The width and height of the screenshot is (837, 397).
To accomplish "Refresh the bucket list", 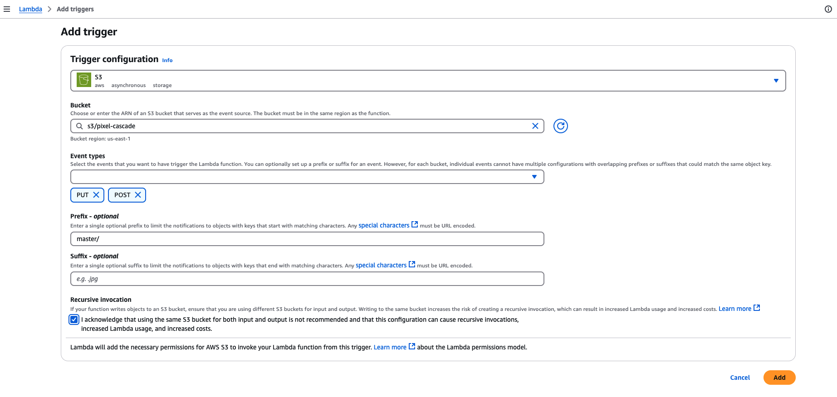I will pyautogui.click(x=561, y=126).
